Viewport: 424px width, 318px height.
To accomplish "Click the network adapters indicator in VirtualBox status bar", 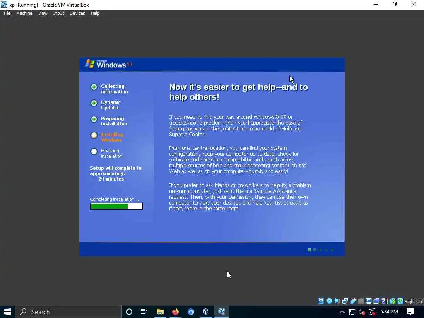I will [x=345, y=301].
